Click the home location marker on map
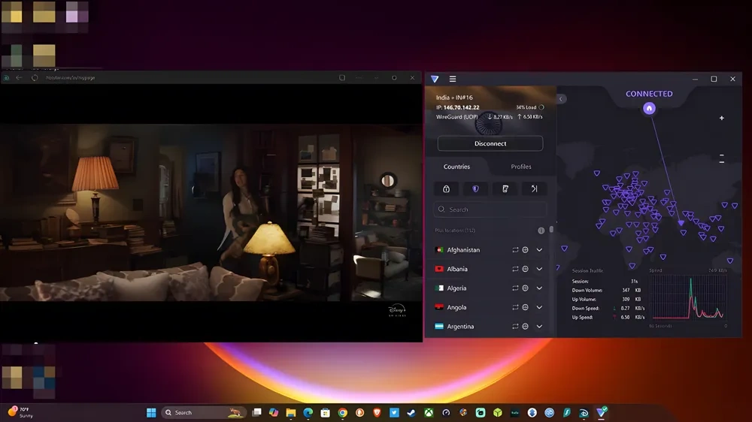Viewport: 752px width, 422px height. (649, 108)
